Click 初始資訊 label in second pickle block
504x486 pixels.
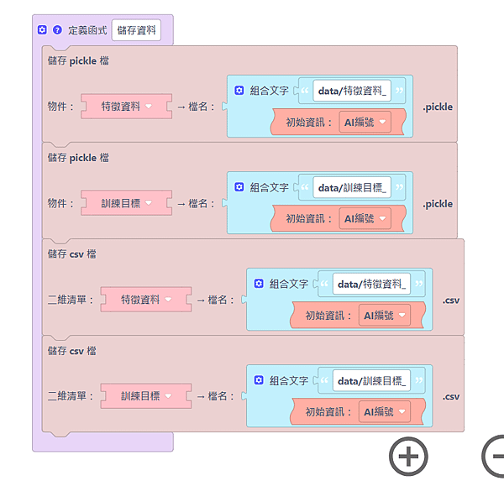[x=308, y=219]
